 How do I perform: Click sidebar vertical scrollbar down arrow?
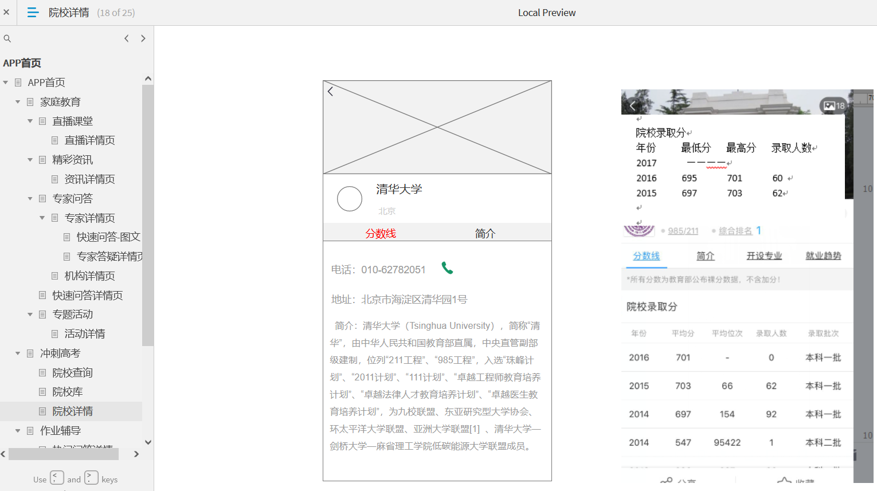pyautogui.click(x=148, y=442)
